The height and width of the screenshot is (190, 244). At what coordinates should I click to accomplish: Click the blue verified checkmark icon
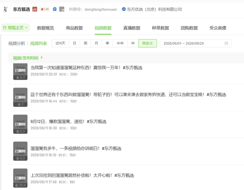pos(124,9)
